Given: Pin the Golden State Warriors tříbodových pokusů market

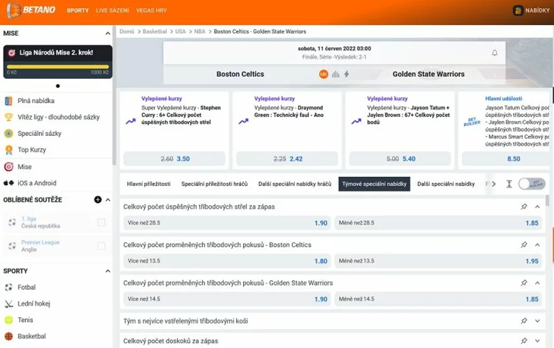Looking at the screenshot, I should click(524, 283).
